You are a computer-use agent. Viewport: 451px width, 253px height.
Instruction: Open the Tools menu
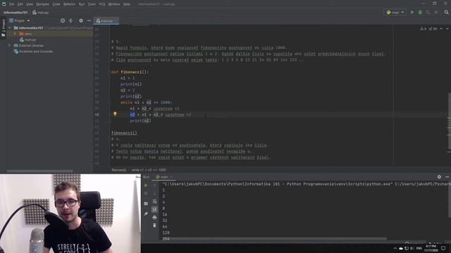(92, 4)
